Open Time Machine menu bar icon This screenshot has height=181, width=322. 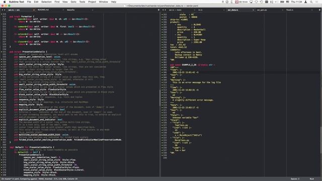point(262,2)
